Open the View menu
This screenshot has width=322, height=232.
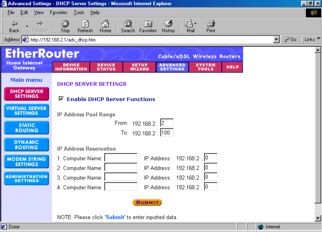(x=39, y=13)
